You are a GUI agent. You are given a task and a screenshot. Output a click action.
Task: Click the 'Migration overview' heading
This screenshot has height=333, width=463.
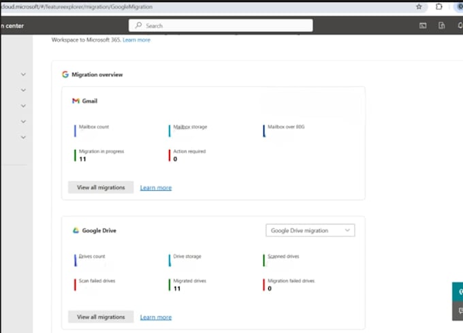[x=97, y=75]
